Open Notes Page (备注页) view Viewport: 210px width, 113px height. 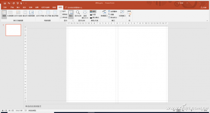click(x=25, y=14)
